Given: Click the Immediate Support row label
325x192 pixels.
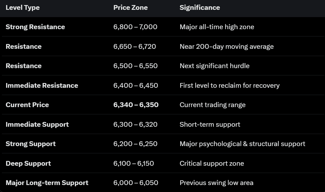Looking at the screenshot, I should point(37,125).
